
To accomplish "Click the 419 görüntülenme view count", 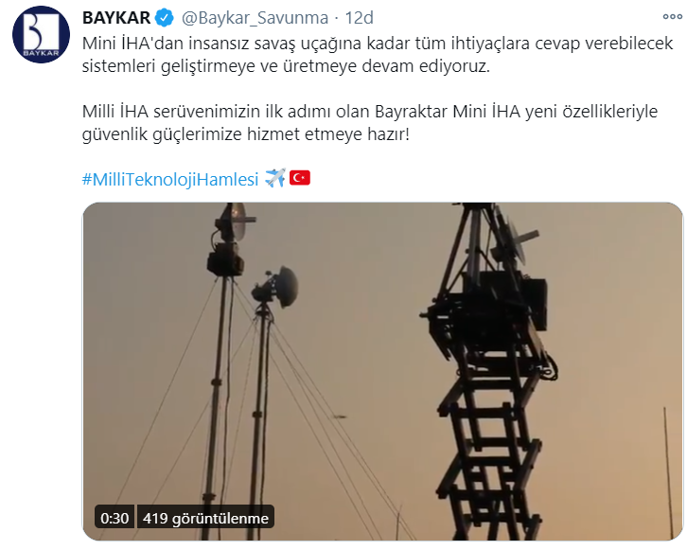I will coord(205,518).
